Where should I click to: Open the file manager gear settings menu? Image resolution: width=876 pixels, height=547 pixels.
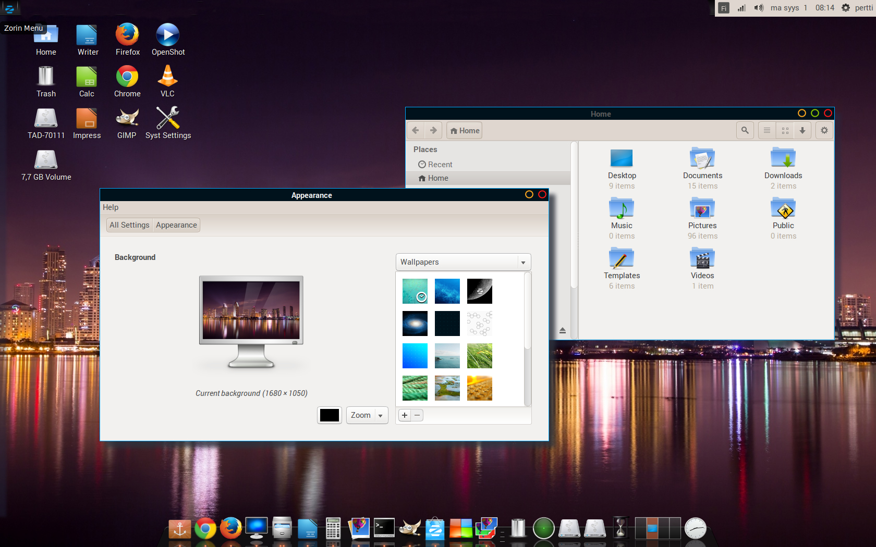coord(824,130)
